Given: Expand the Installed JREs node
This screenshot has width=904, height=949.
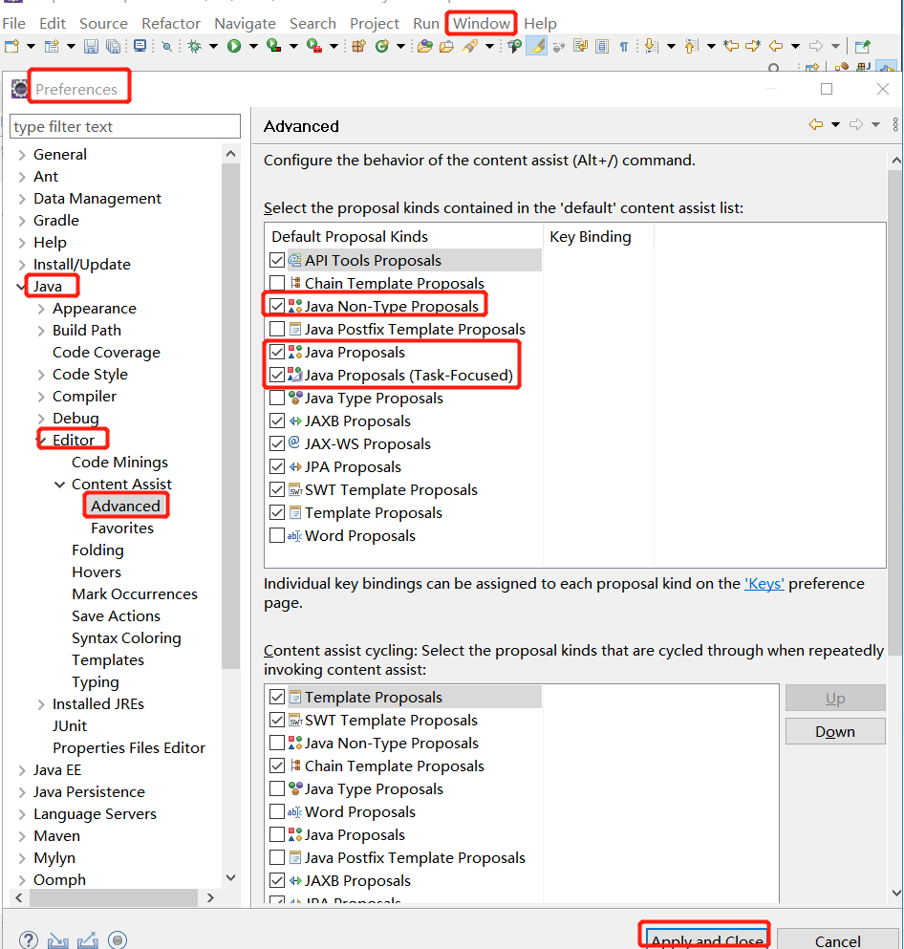Looking at the screenshot, I should (41, 705).
